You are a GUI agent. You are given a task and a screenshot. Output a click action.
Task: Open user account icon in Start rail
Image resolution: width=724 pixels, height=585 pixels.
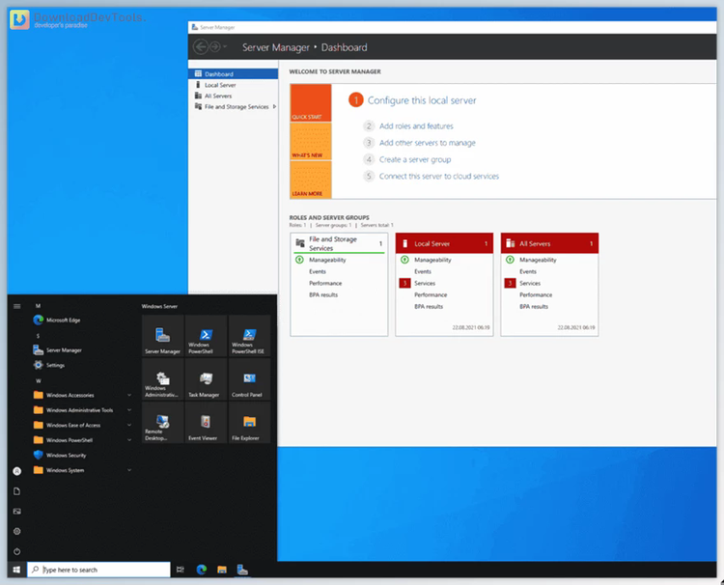pos(17,471)
